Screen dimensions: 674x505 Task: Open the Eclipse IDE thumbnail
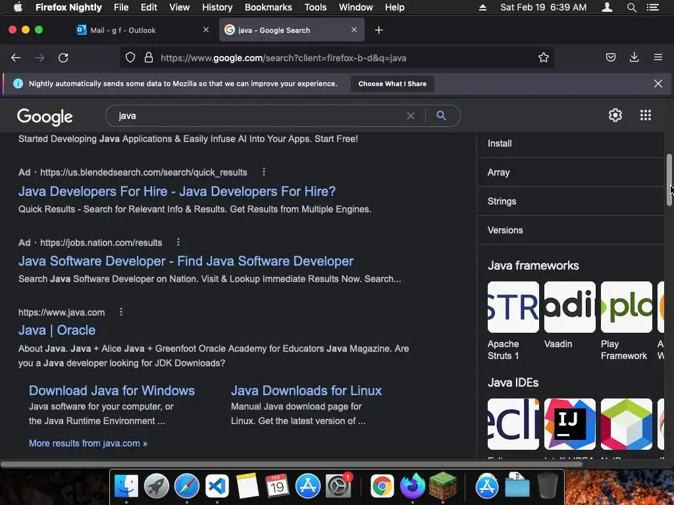pyautogui.click(x=513, y=424)
